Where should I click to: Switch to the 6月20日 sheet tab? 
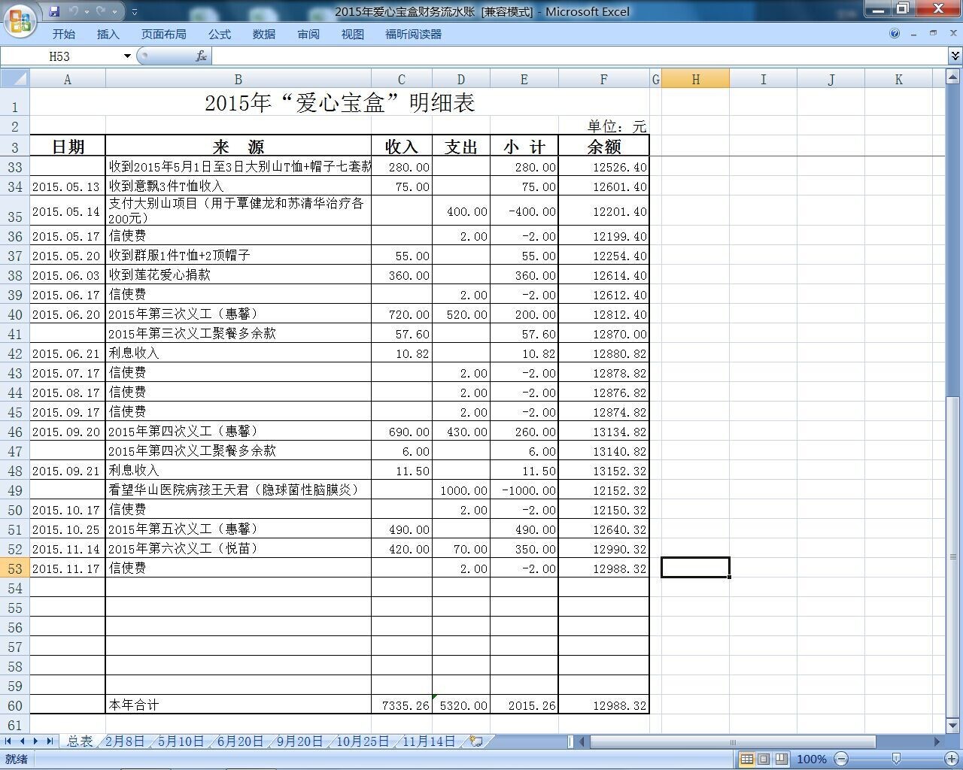click(x=240, y=741)
